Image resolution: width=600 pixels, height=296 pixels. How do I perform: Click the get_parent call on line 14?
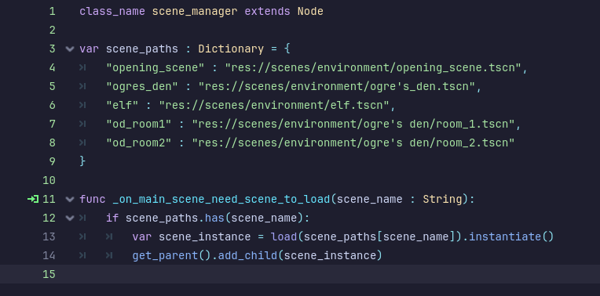tap(165, 255)
